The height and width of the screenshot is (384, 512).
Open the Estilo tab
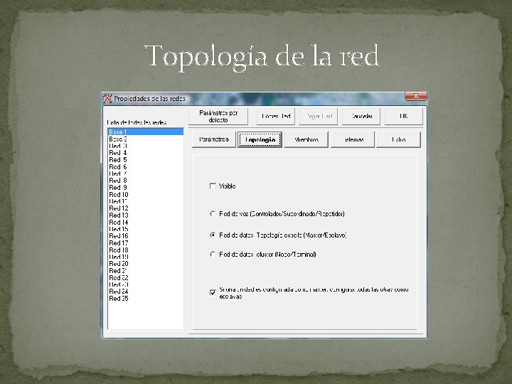399,140
